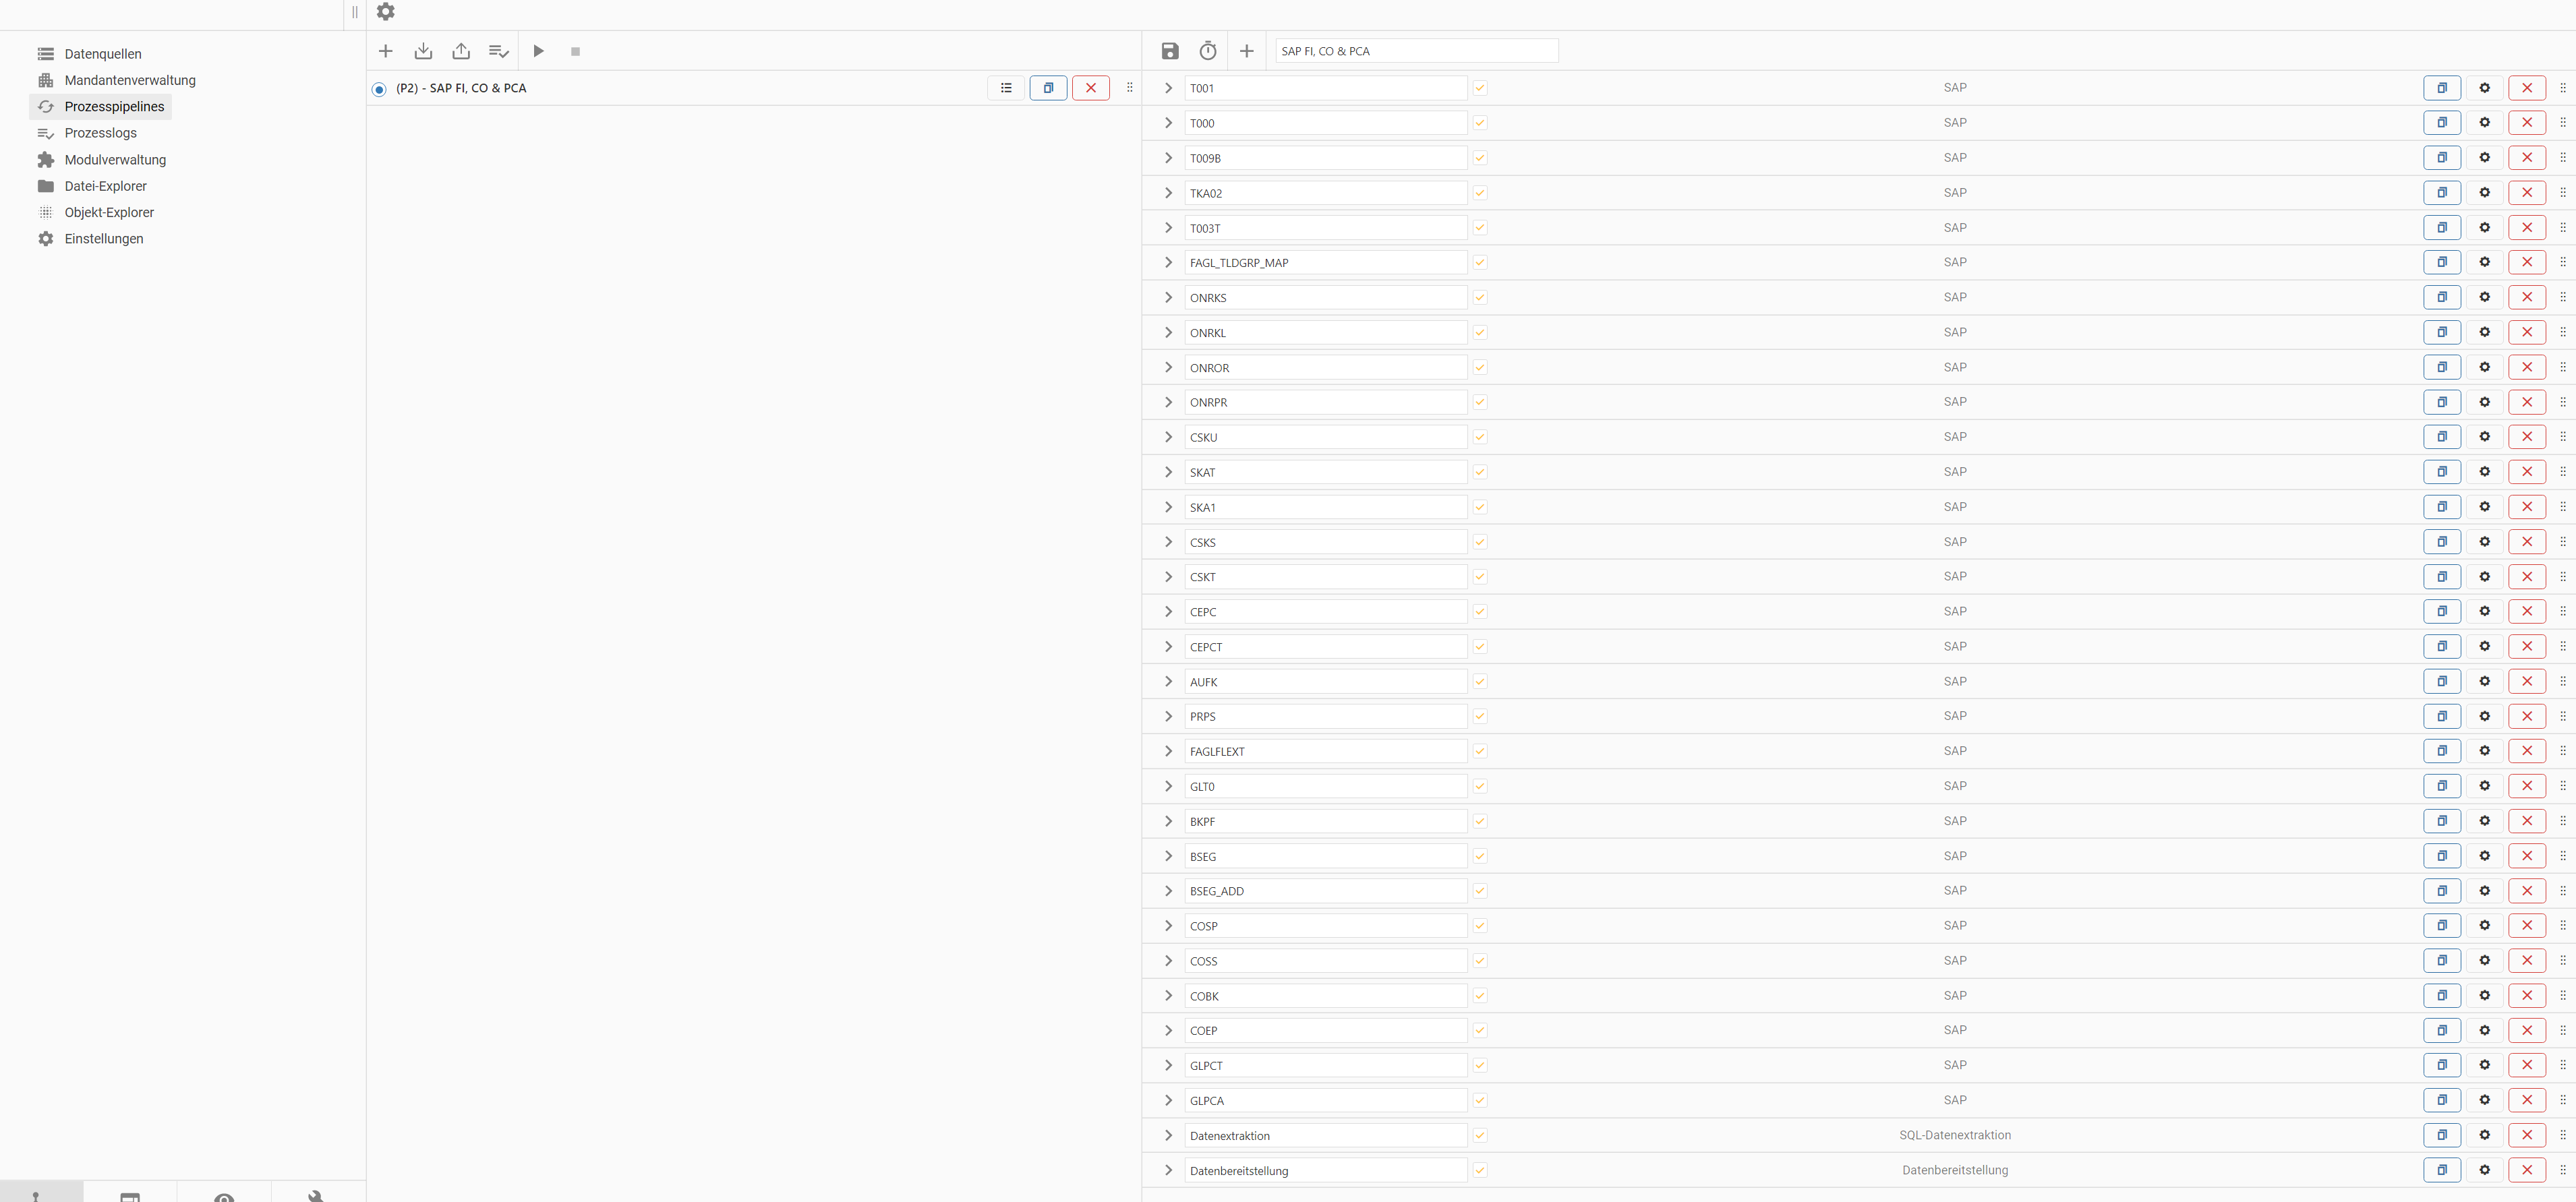Image resolution: width=2576 pixels, height=1202 pixels.
Task: Expand the FAGLFLEXT step
Action: [x=1168, y=751]
